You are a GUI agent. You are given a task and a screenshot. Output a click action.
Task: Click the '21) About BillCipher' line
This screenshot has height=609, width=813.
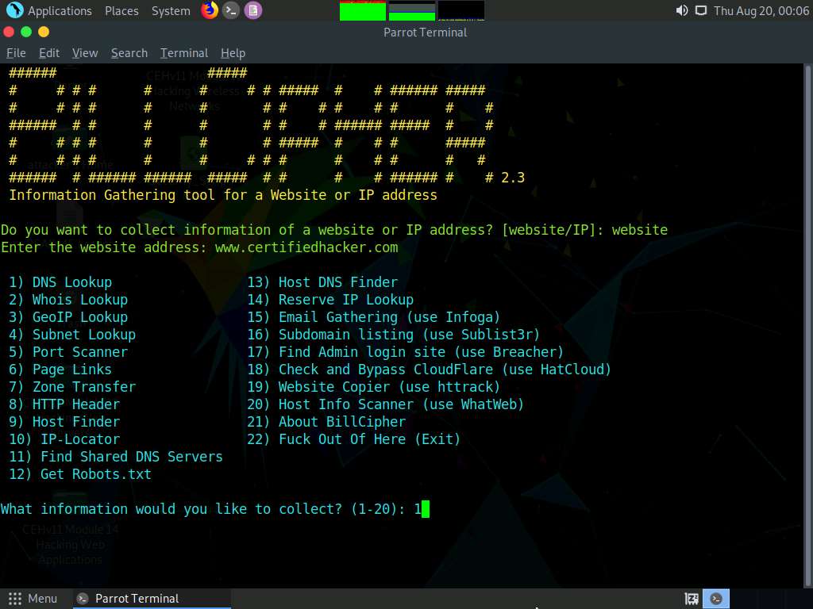pos(326,422)
